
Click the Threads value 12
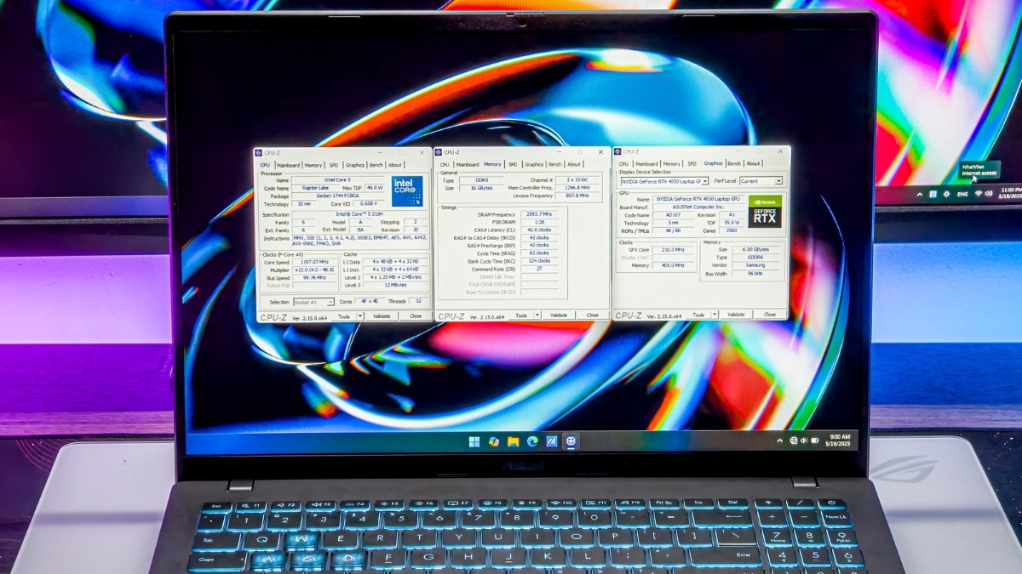[x=418, y=301]
